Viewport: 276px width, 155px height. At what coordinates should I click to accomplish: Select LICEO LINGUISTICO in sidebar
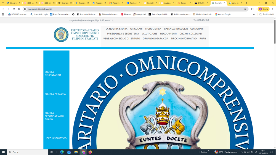(56, 138)
